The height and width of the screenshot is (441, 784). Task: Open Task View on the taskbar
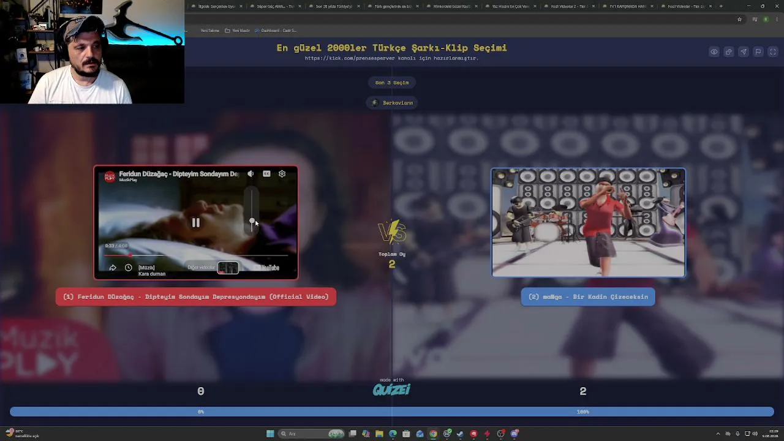[x=353, y=434]
